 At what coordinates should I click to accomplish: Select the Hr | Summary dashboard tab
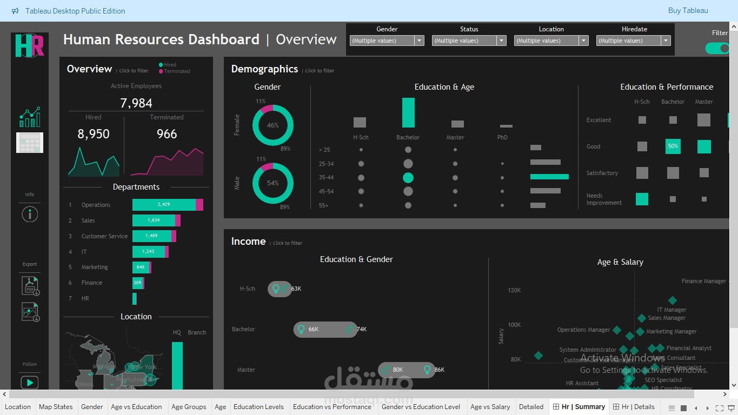click(579, 407)
